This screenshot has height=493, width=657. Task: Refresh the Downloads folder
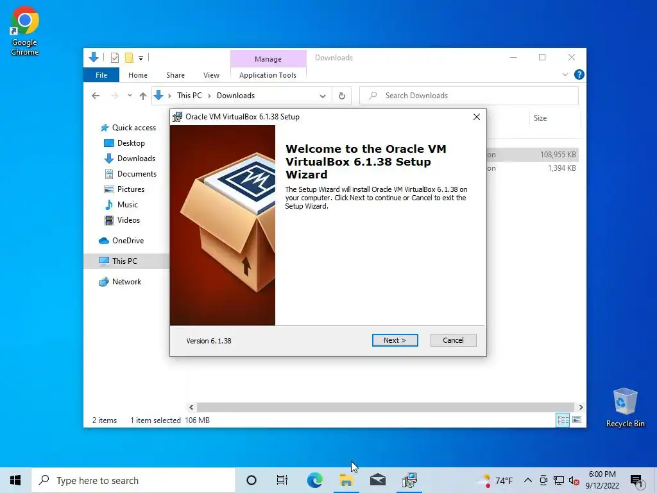tap(342, 96)
